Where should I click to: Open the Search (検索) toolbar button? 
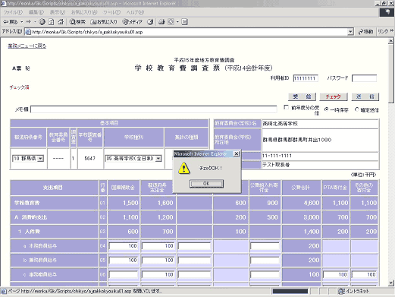point(77,22)
